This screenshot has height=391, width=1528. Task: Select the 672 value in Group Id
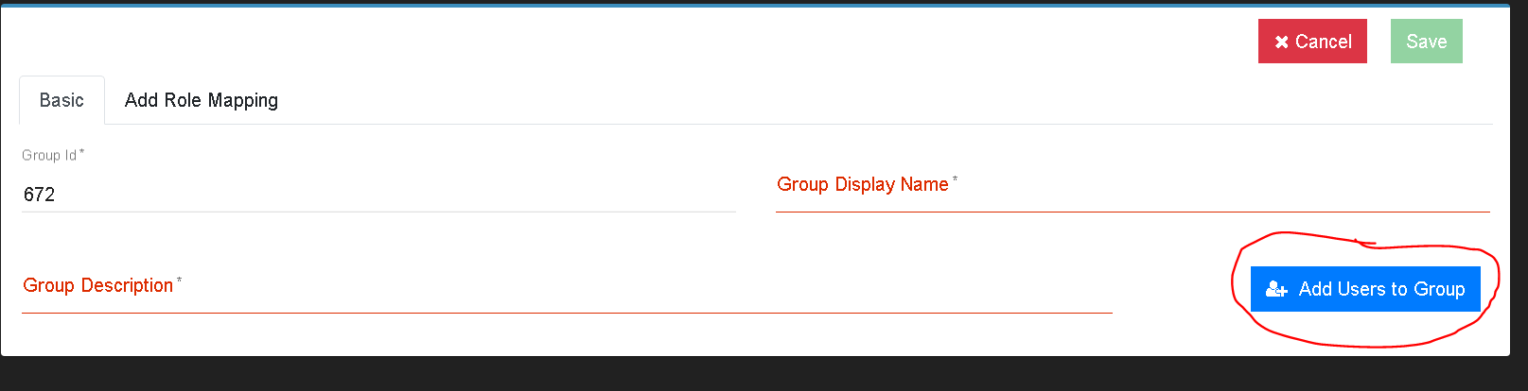[x=40, y=195]
